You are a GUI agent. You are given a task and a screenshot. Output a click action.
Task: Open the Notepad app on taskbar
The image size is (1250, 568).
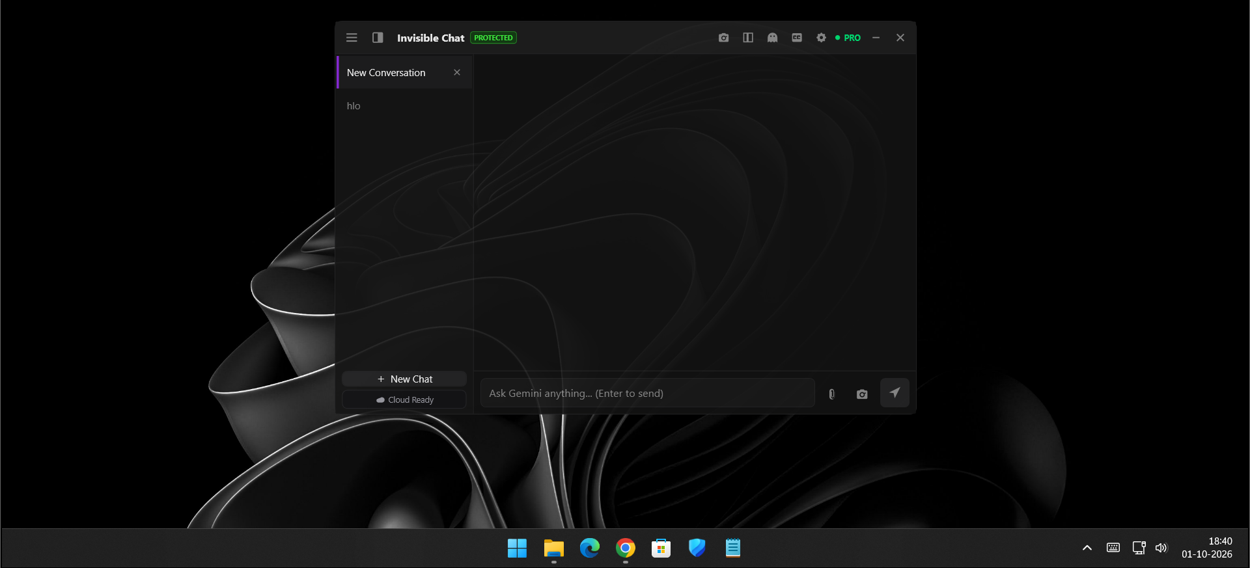(733, 548)
